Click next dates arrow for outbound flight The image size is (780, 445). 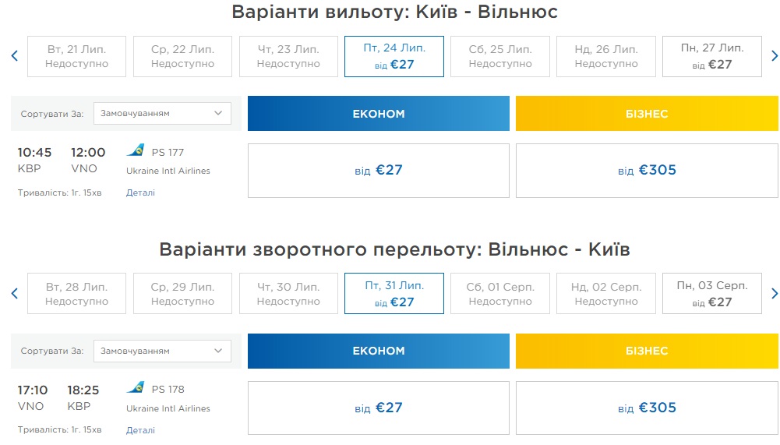[774, 56]
